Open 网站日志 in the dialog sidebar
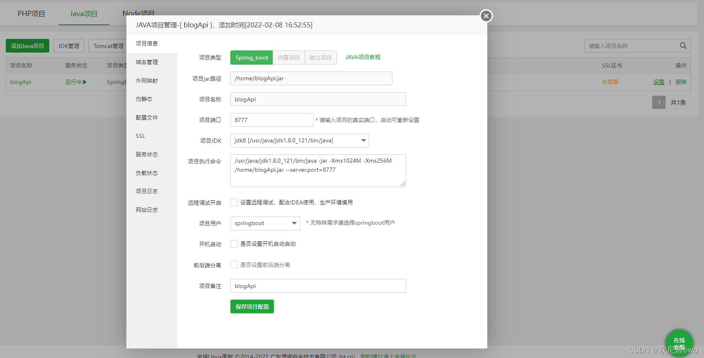Image resolution: width=704 pixels, height=358 pixels. tap(152, 210)
